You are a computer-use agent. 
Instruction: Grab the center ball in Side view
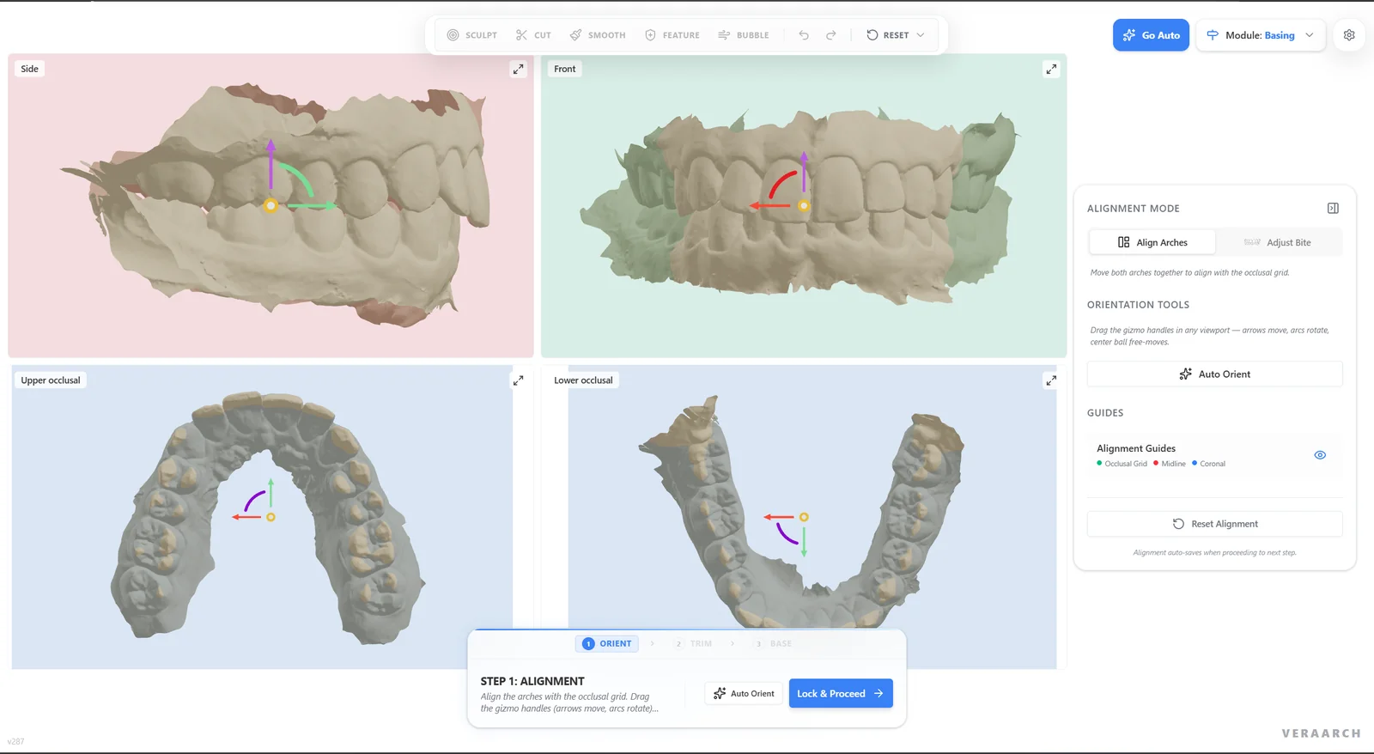point(271,205)
